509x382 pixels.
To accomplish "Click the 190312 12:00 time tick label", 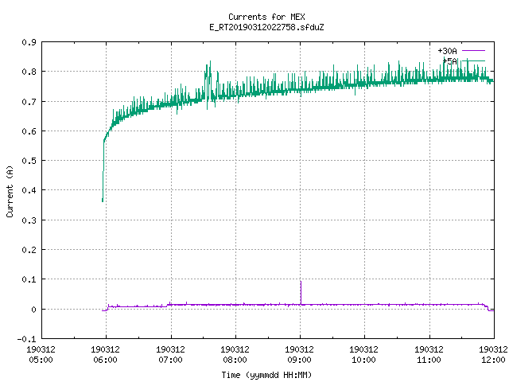I will [x=493, y=355].
